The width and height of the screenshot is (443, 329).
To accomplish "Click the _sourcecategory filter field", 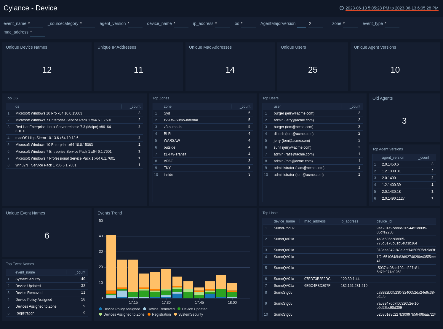I will (87, 24).
